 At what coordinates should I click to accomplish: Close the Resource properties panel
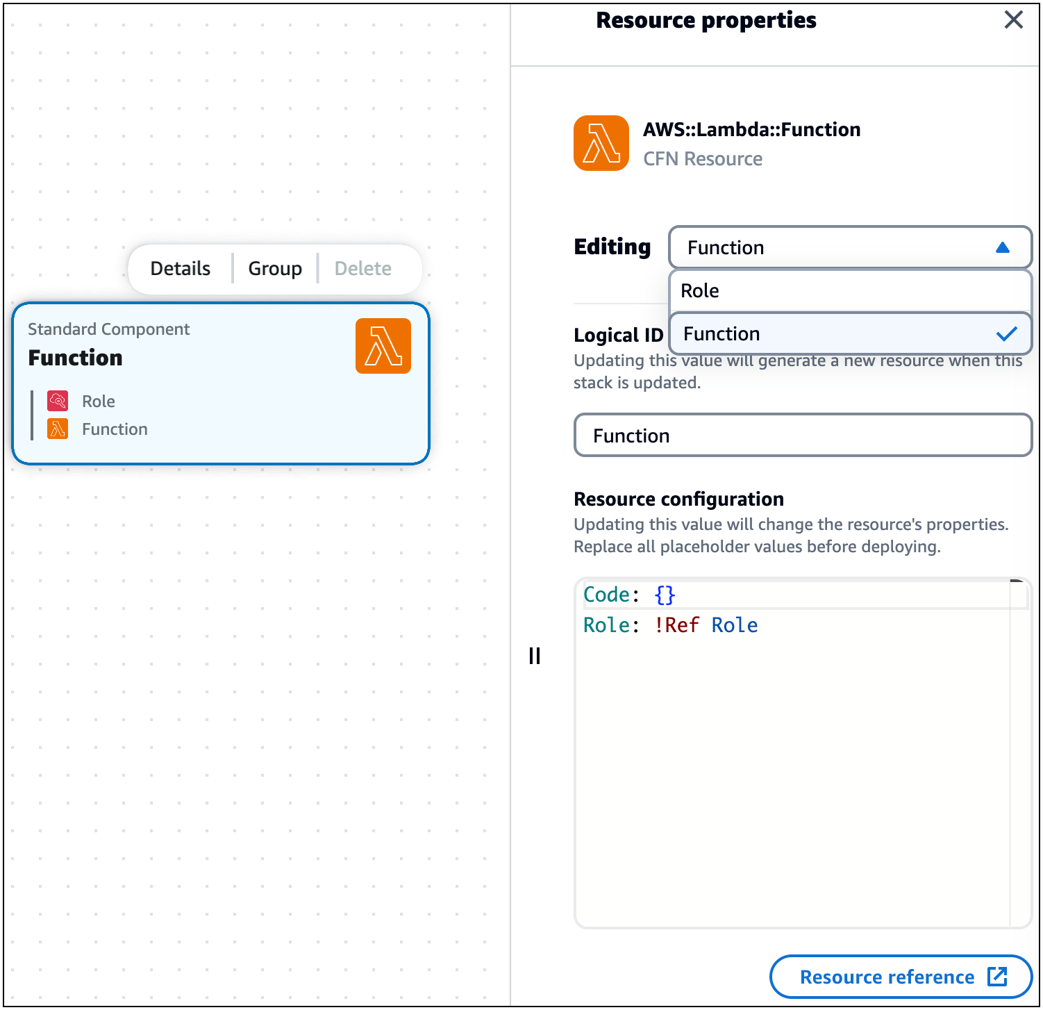pyautogui.click(x=1013, y=20)
